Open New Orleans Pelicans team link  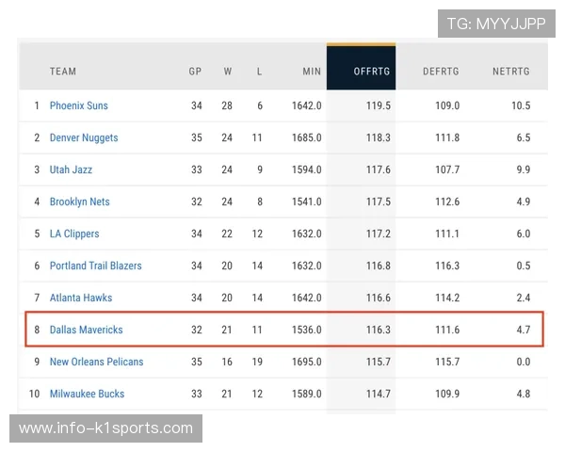[97, 362]
